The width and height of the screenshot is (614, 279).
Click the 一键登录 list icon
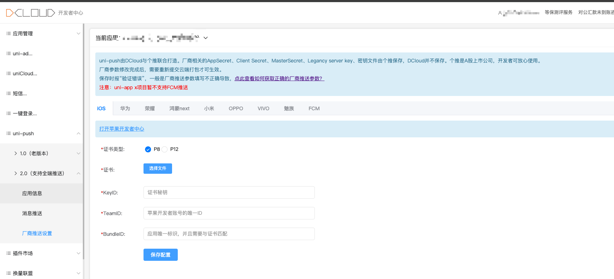tap(8, 113)
